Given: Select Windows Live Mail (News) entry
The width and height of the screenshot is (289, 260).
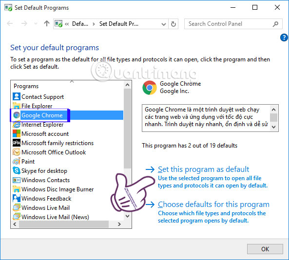Looking at the screenshot, I should pyautogui.click(x=55, y=217).
